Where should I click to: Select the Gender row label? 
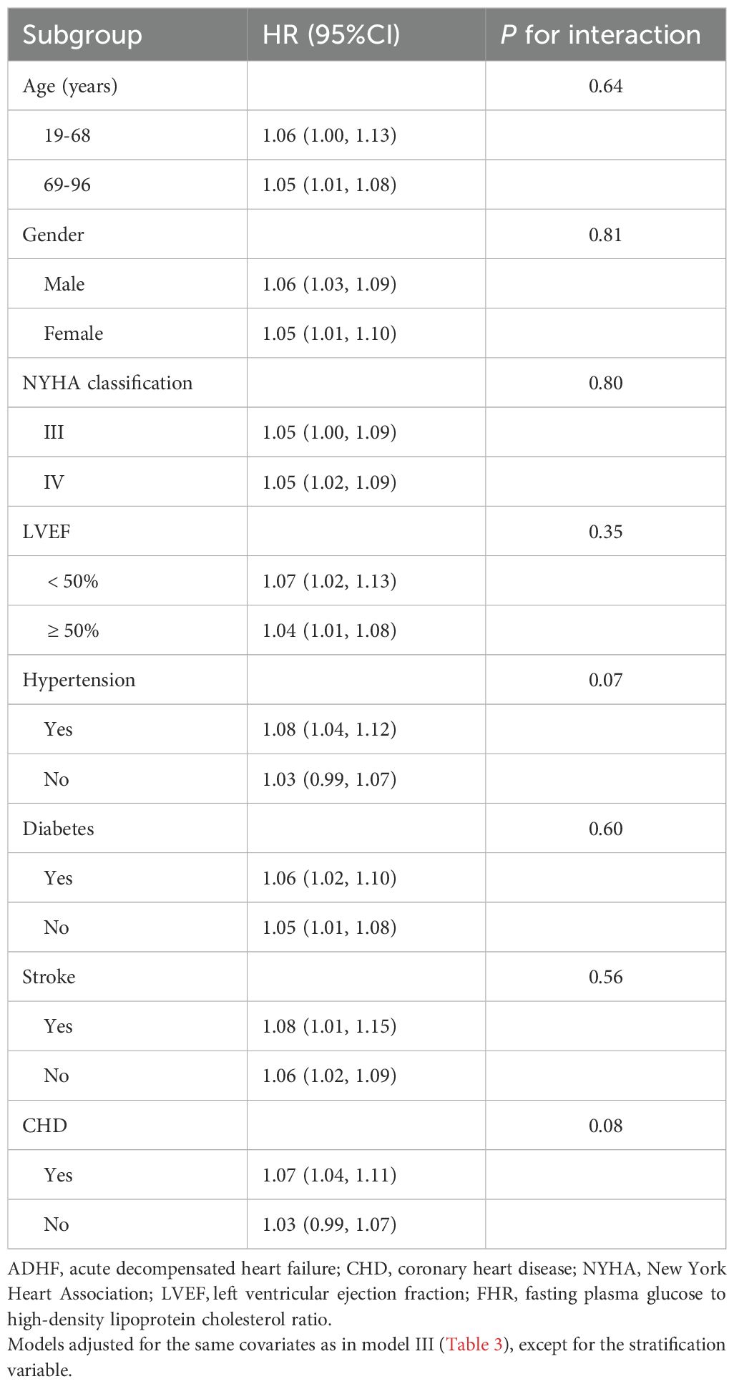[53, 235]
